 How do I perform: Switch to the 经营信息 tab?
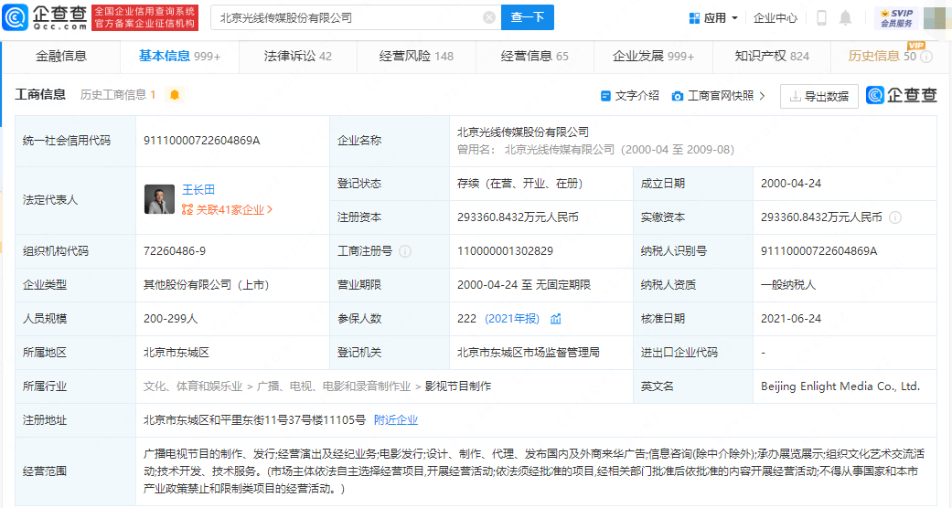pyautogui.click(x=534, y=57)
